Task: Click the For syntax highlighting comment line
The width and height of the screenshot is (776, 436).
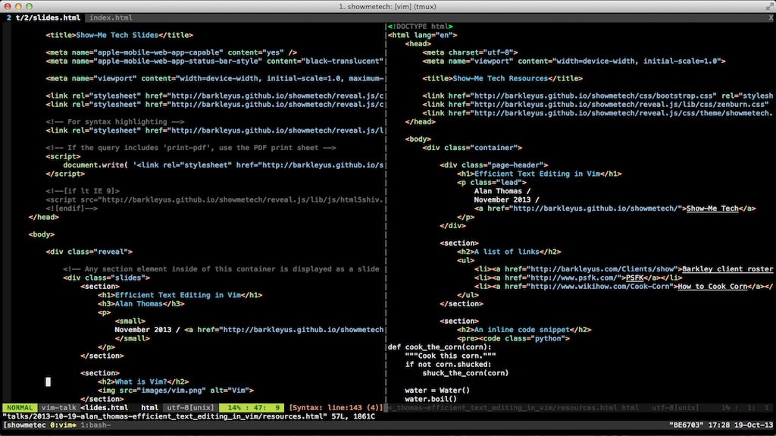Action: pos(115,122)
